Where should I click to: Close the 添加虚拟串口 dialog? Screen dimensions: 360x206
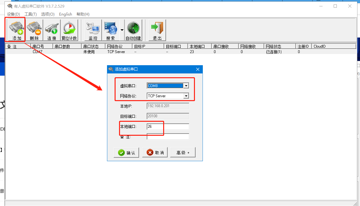tap(198, 69)
